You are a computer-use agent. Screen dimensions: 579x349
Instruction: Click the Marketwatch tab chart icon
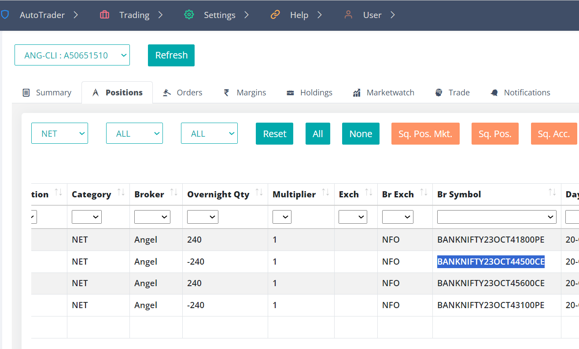357,93
